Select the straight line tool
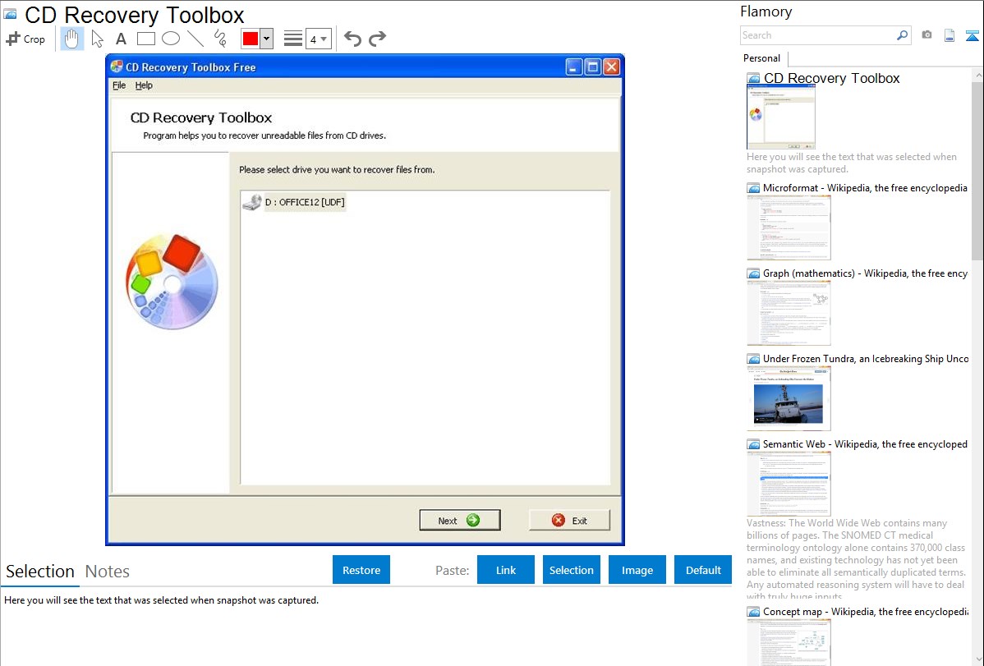 click(x=195, y=39)
